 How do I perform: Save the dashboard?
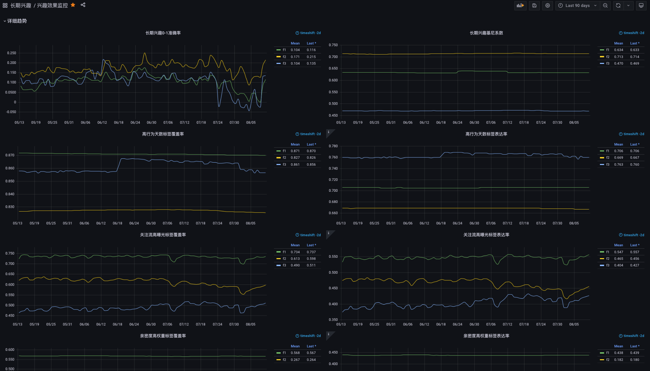point(534,6)
